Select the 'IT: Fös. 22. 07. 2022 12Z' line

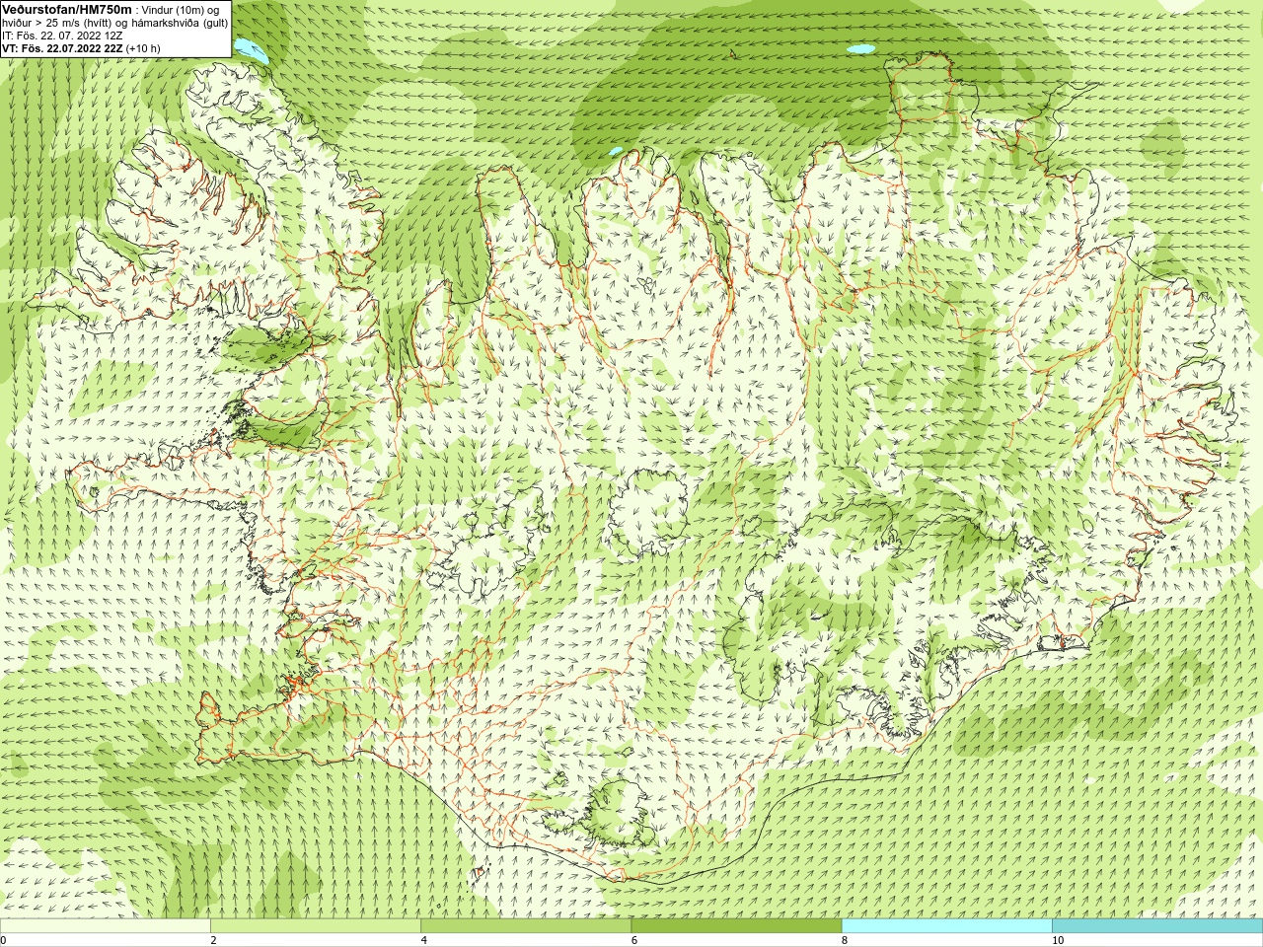click(62, 36)
